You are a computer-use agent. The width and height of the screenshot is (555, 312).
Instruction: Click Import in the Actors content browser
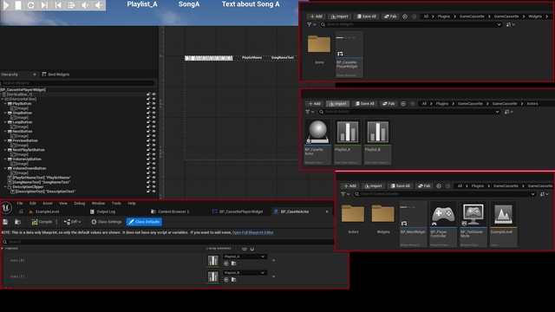tap(337, 104)
